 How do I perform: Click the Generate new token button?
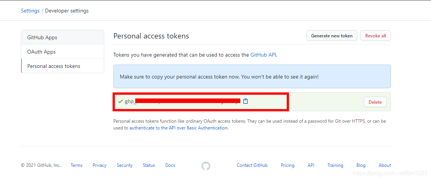coord(332,36)
